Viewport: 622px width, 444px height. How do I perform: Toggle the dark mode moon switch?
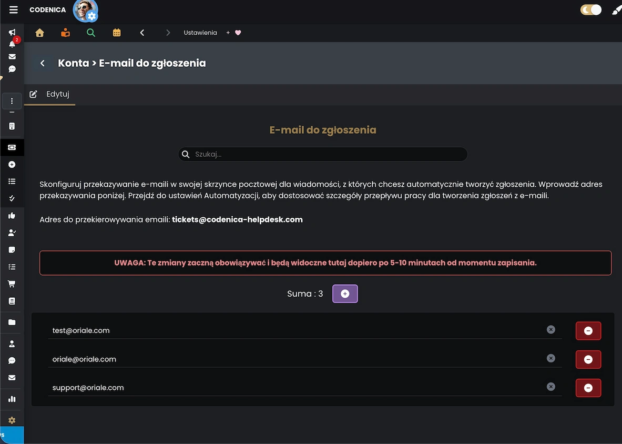(591, 9)
